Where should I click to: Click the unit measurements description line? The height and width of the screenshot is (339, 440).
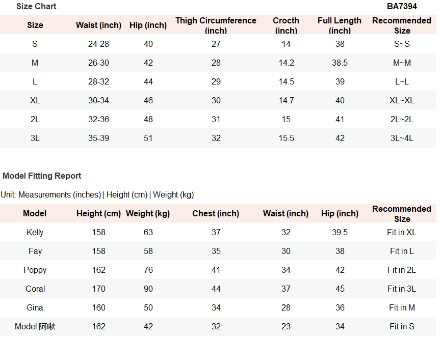pos(97,195)
